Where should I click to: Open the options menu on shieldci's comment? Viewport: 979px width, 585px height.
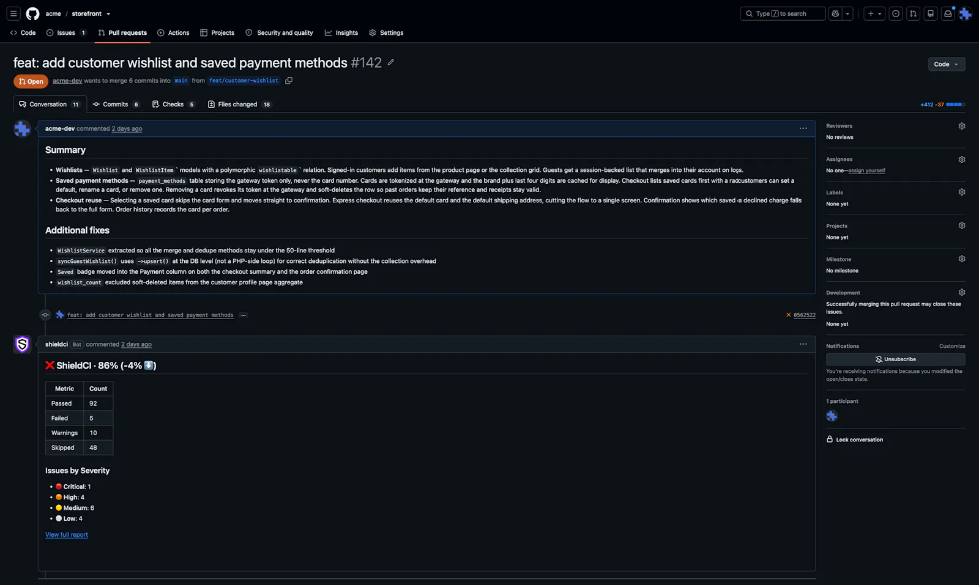(x=803, y=344)
